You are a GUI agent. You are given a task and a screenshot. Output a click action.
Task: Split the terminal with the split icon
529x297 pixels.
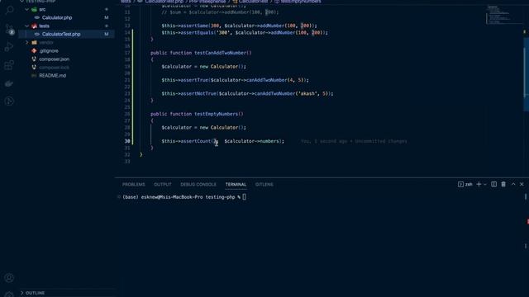[x=493, y=184]
